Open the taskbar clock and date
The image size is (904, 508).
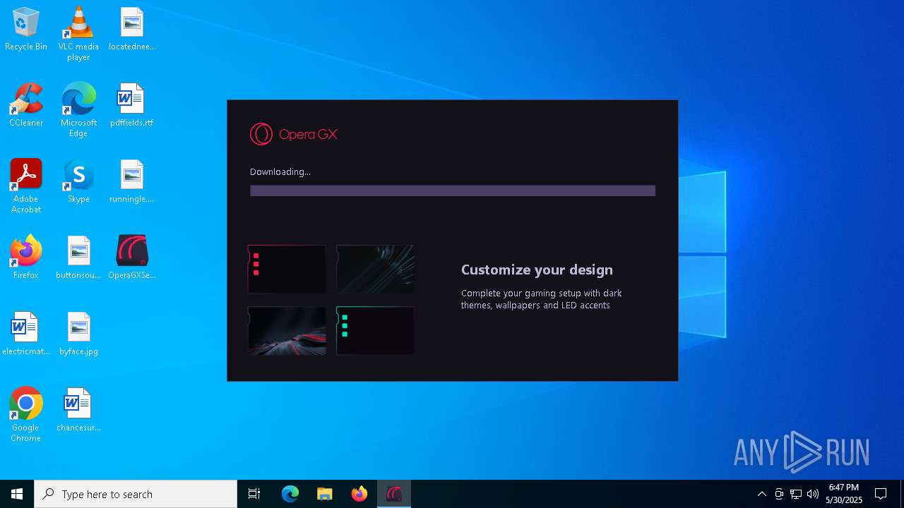[x=844, y=494]
